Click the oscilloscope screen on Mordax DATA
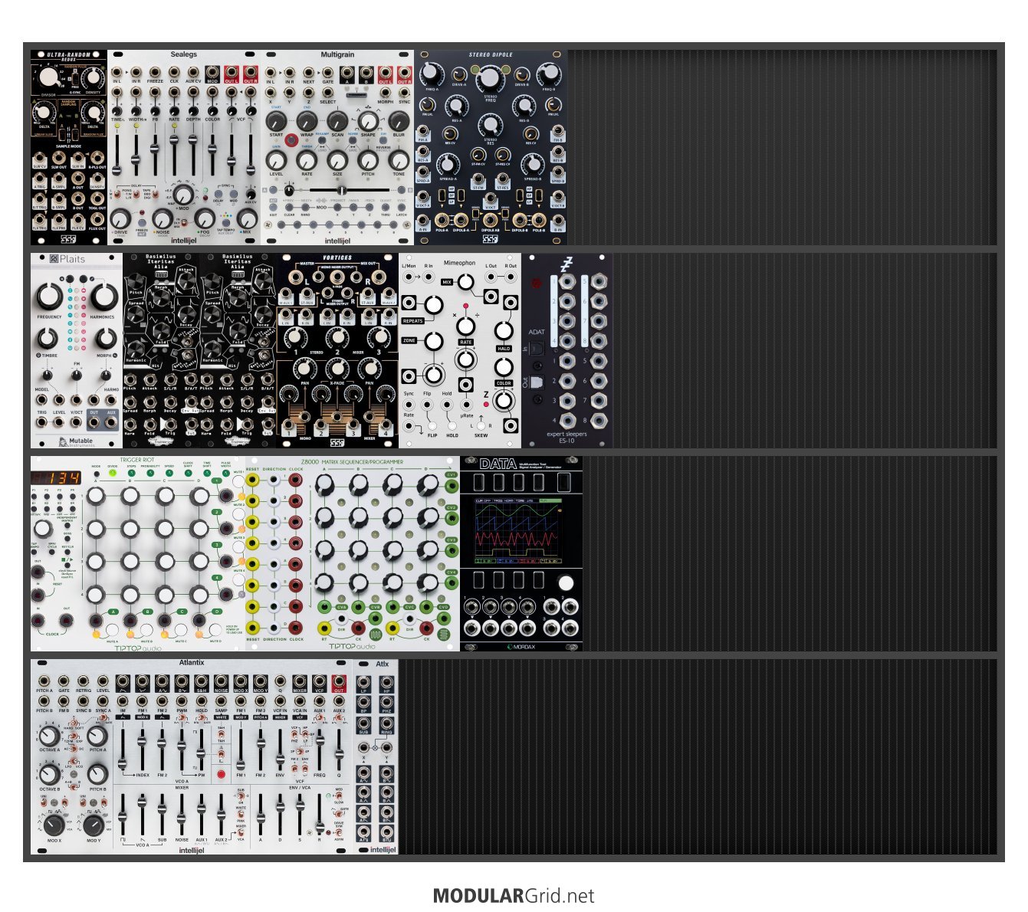The width and height of the screenshot is (1028, 912). 520,532
